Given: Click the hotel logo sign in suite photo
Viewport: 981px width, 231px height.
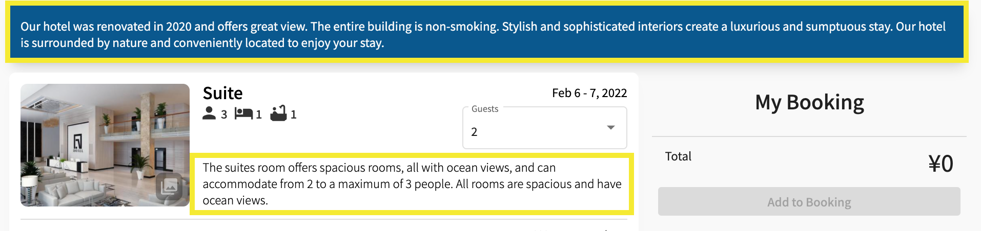Looking at the screenshot, I should [x=78, y=142].
